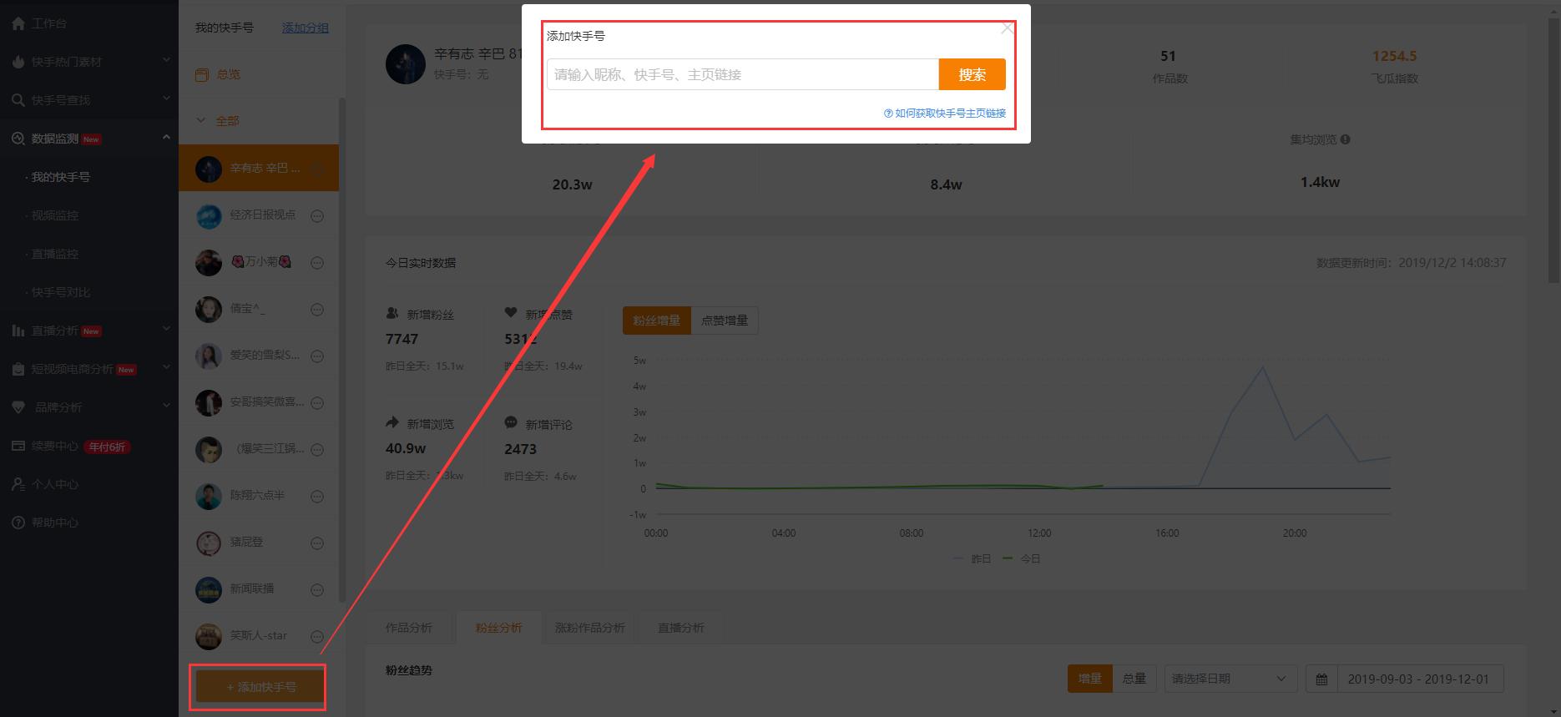Open the more options icon for 经济日报视点
This screenshot has width=1561, height=717.
(x=317, y=216)
